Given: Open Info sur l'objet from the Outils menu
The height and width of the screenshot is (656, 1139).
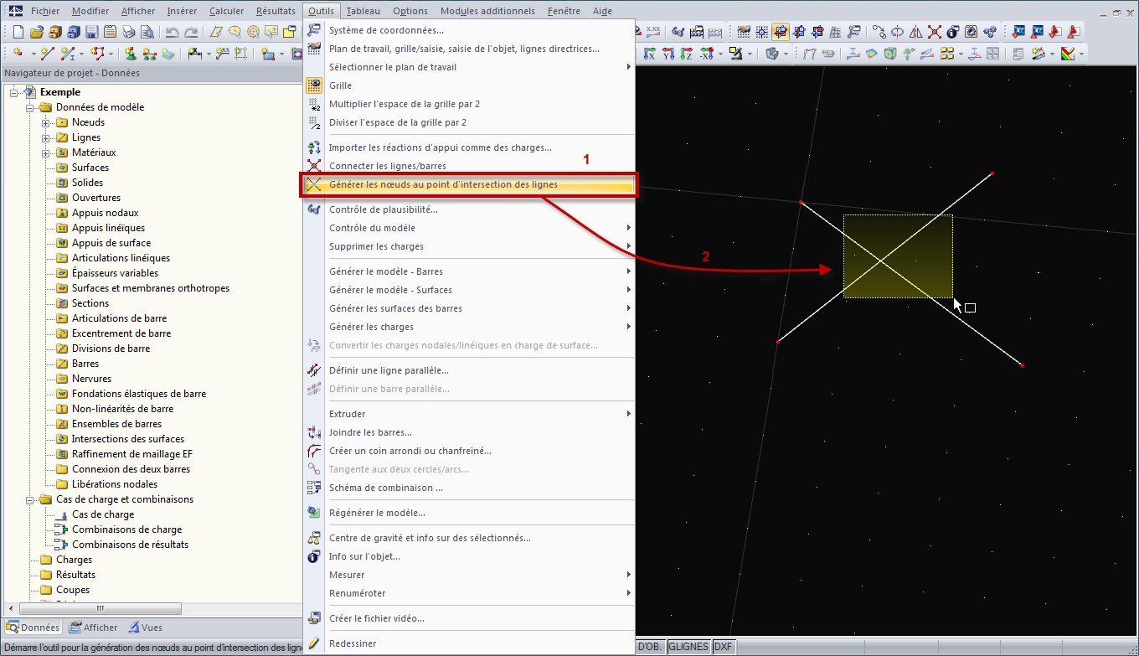Looking at the screenshot, I should click(x=469, y=556).
